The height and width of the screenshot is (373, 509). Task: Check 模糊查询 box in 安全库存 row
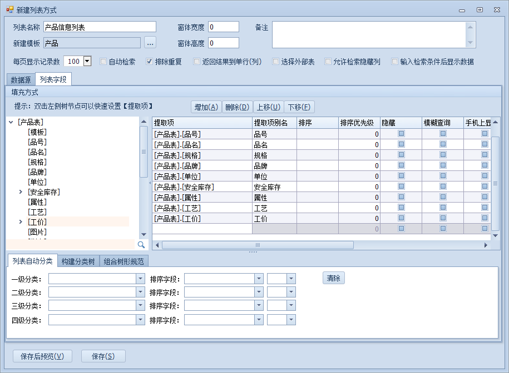click(x=443, y=186)
